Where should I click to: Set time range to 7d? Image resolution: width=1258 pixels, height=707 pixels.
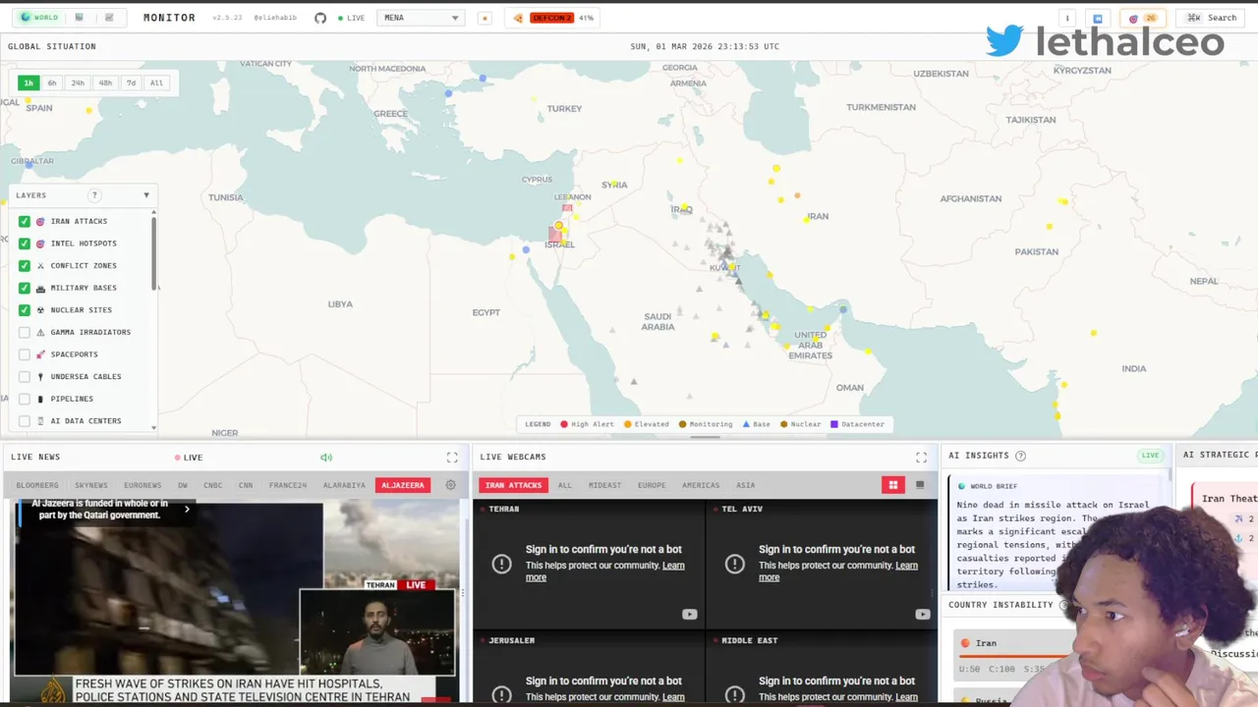coord(131,83)
